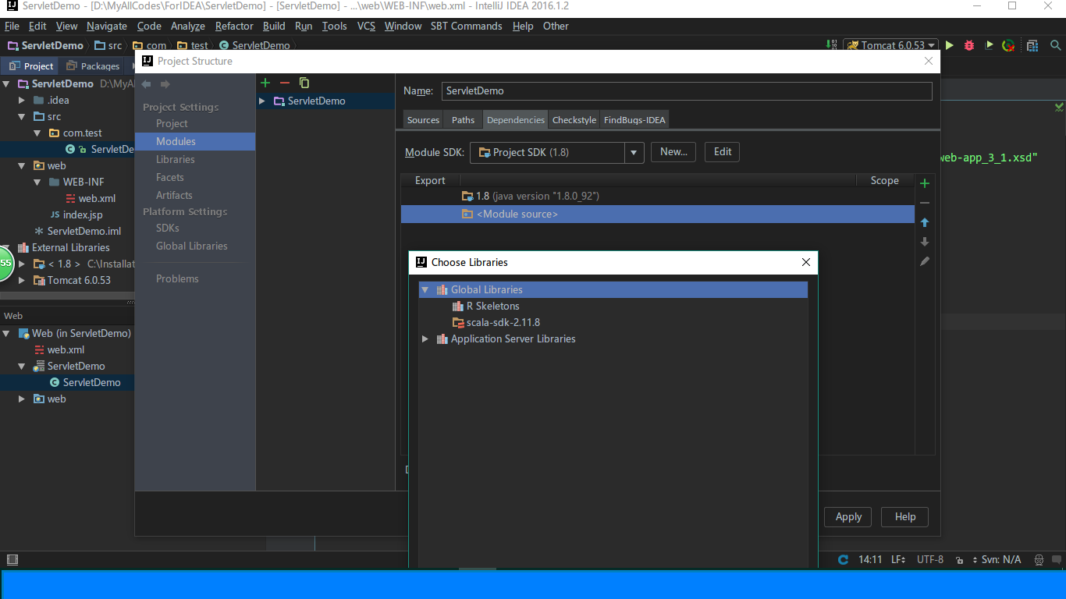Close the Project Structure dialog

[928, 61]
